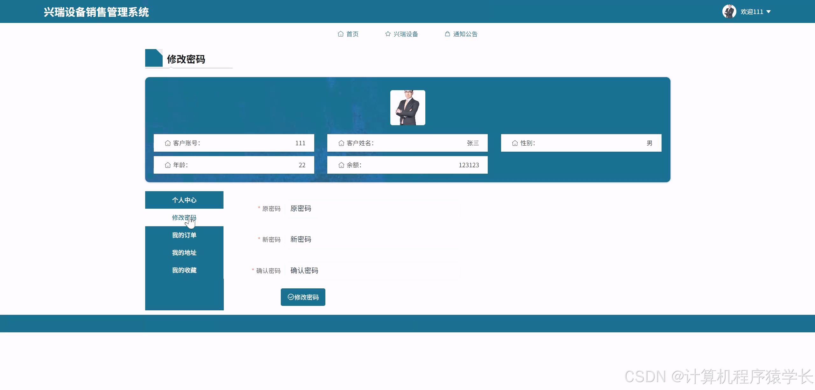Viewport: 815px width, 390px height.
Task: Open the 我的收藏 sidebar tab
Action: [x=184, y=270]
